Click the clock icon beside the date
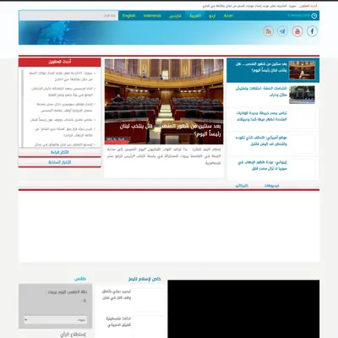 pyautogui.click(x=314, y=16)
